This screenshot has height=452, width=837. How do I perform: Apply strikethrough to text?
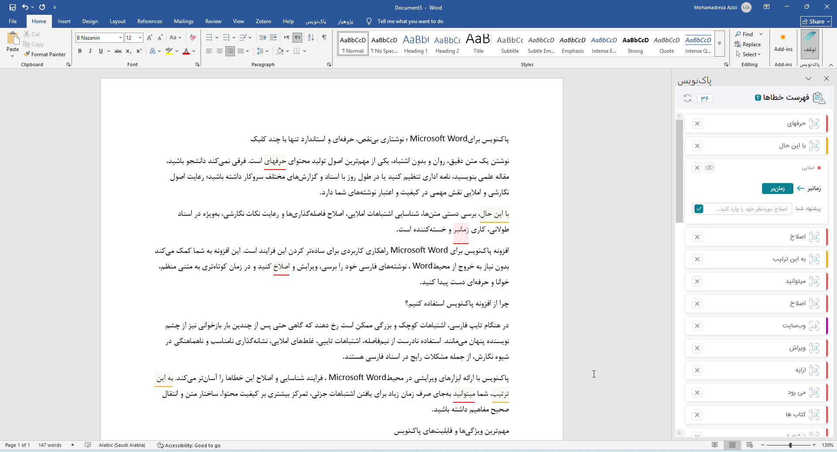coord(118,51)
